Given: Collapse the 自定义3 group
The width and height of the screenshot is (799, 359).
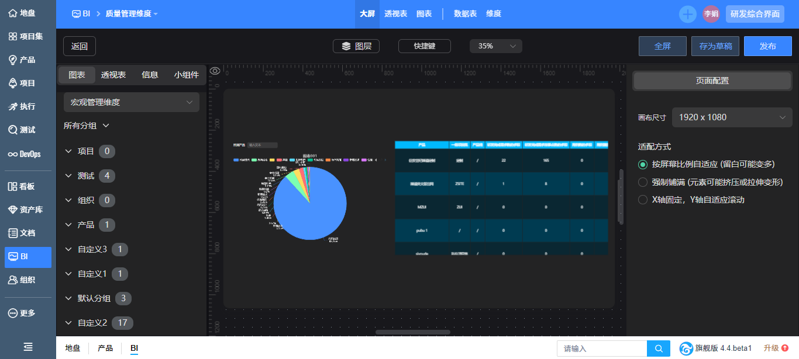Looking at the screenshot, I should tap(68, 249).
